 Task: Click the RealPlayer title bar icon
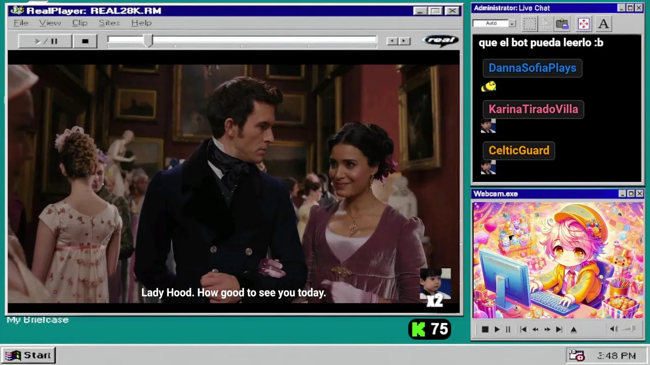[x=17, y=11]
